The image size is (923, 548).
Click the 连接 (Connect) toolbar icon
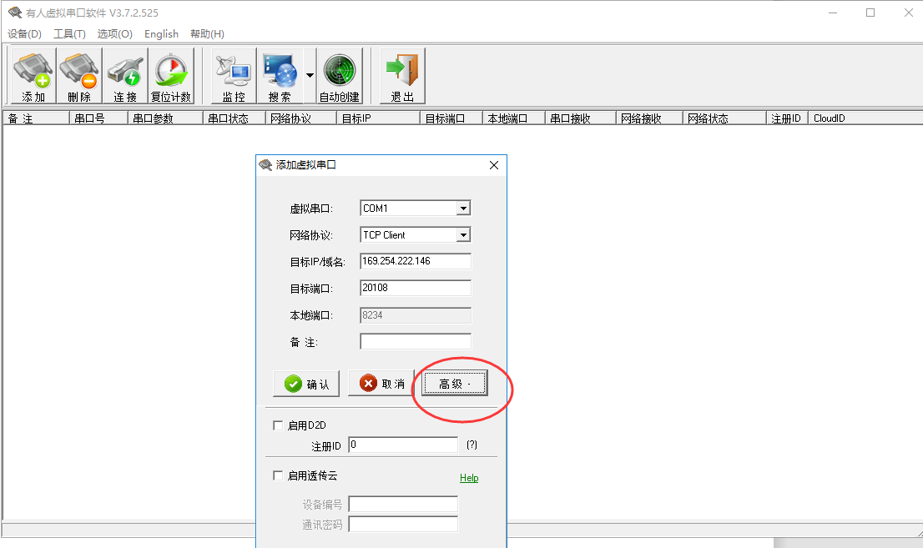pos(125,77)
